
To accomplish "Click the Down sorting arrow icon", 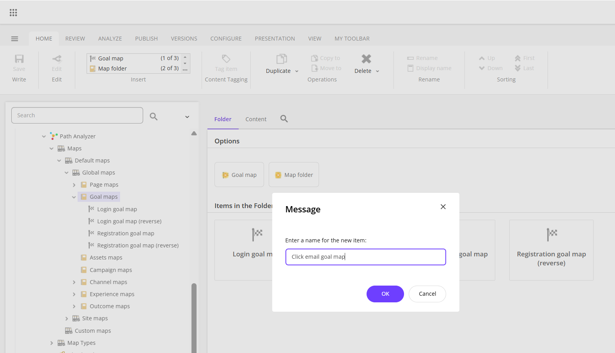I will point(482,68).
